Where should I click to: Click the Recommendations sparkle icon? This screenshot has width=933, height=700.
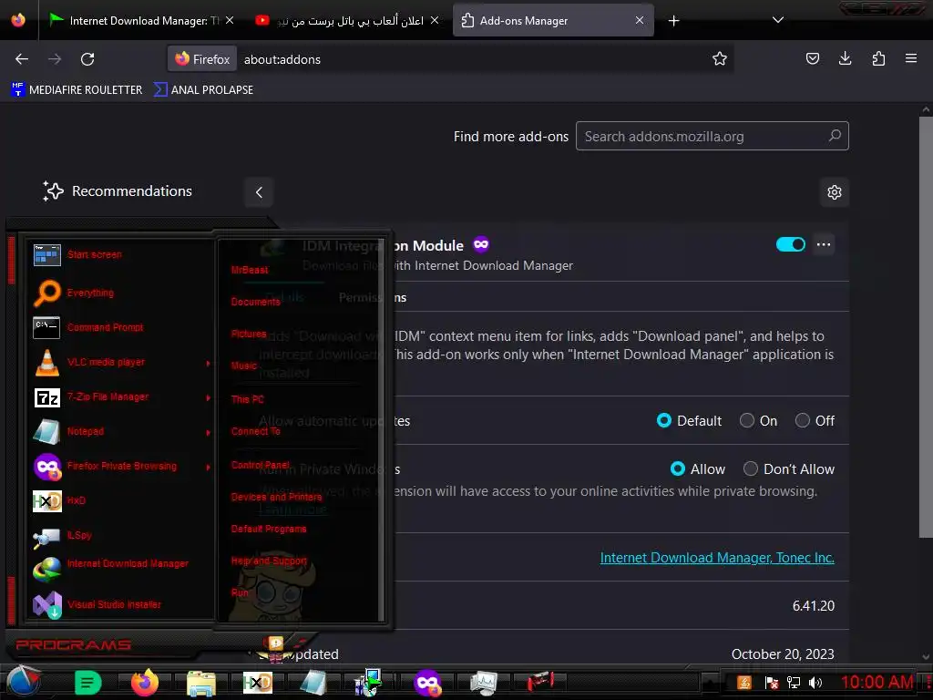point(53,191)
